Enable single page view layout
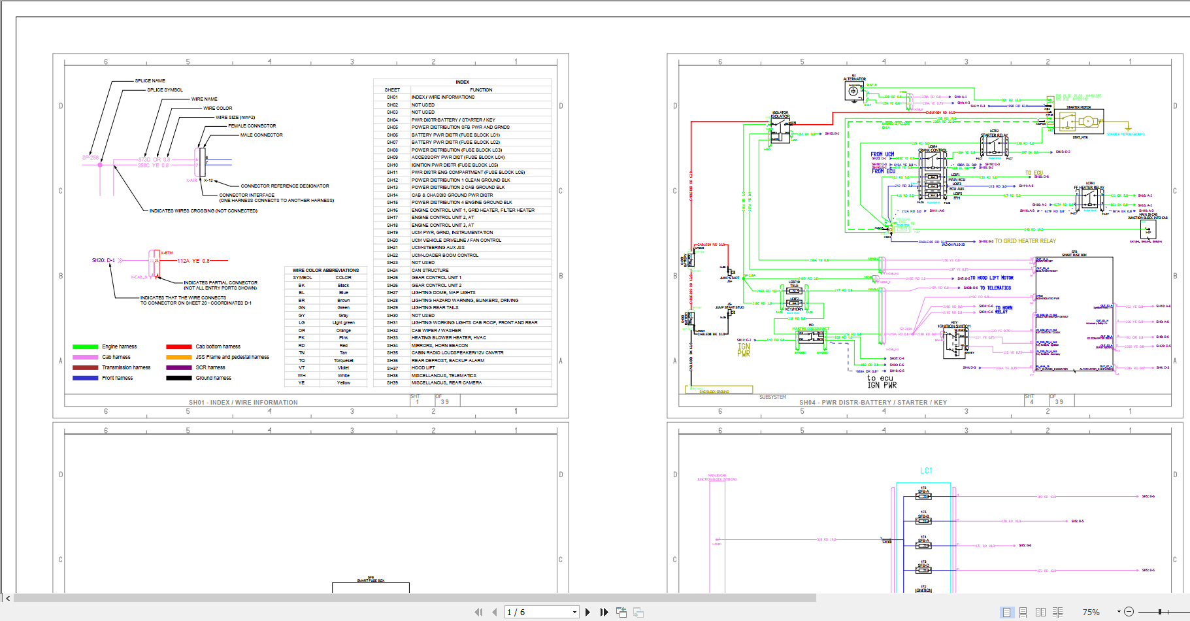This screenshot has height=621, width=1190. pyautogui.click(x=1006, y=613)
